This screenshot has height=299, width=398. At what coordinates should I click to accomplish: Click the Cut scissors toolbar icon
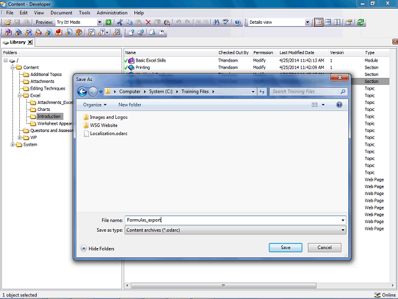(120, 22)
